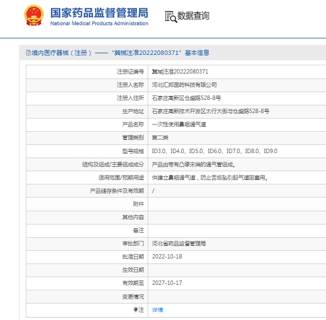Select product name 一次性使用鼻咽通气道
Viewport: 326px width, 320px height.
click(179, 125)
